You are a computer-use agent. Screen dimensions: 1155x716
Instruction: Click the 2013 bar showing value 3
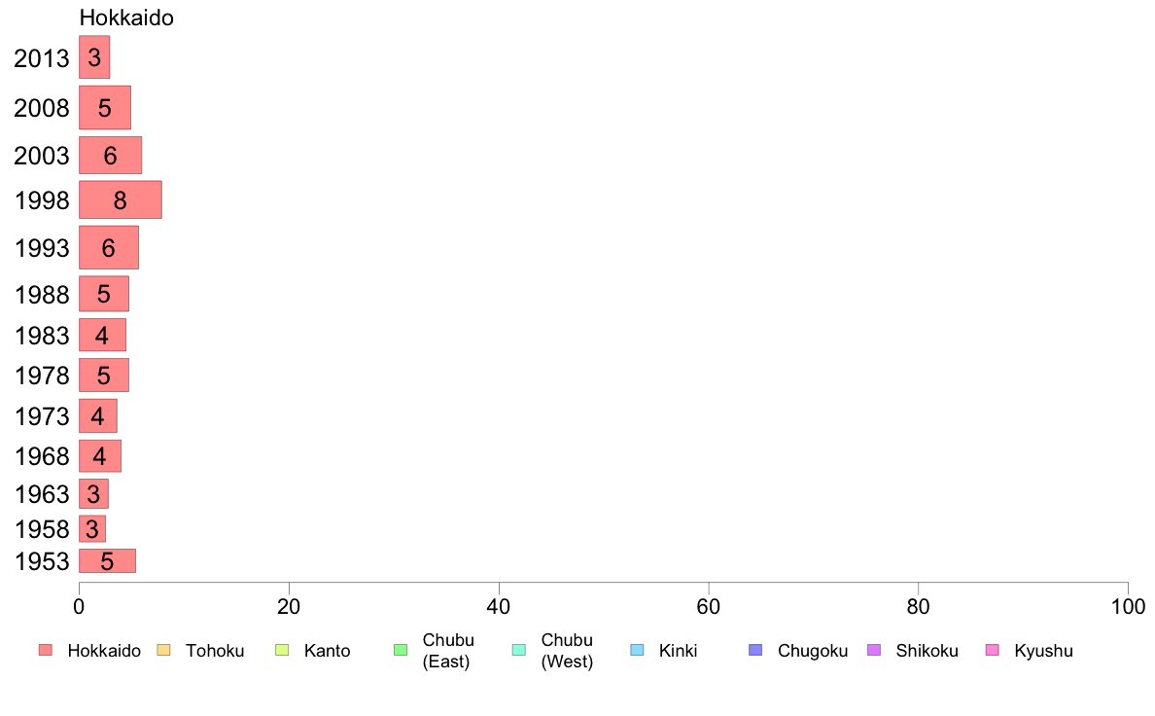(94, 56)
